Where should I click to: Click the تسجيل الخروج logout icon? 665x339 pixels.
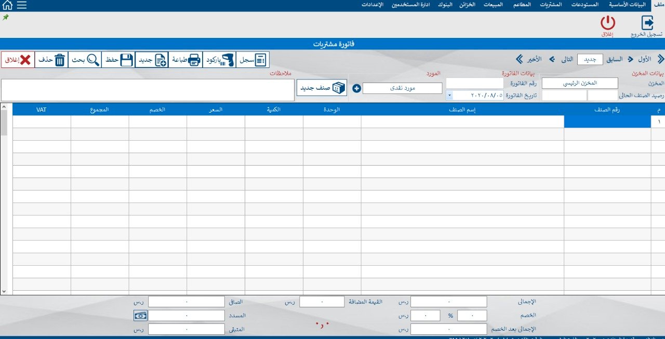pyautogui.click(x=647, y=23)
